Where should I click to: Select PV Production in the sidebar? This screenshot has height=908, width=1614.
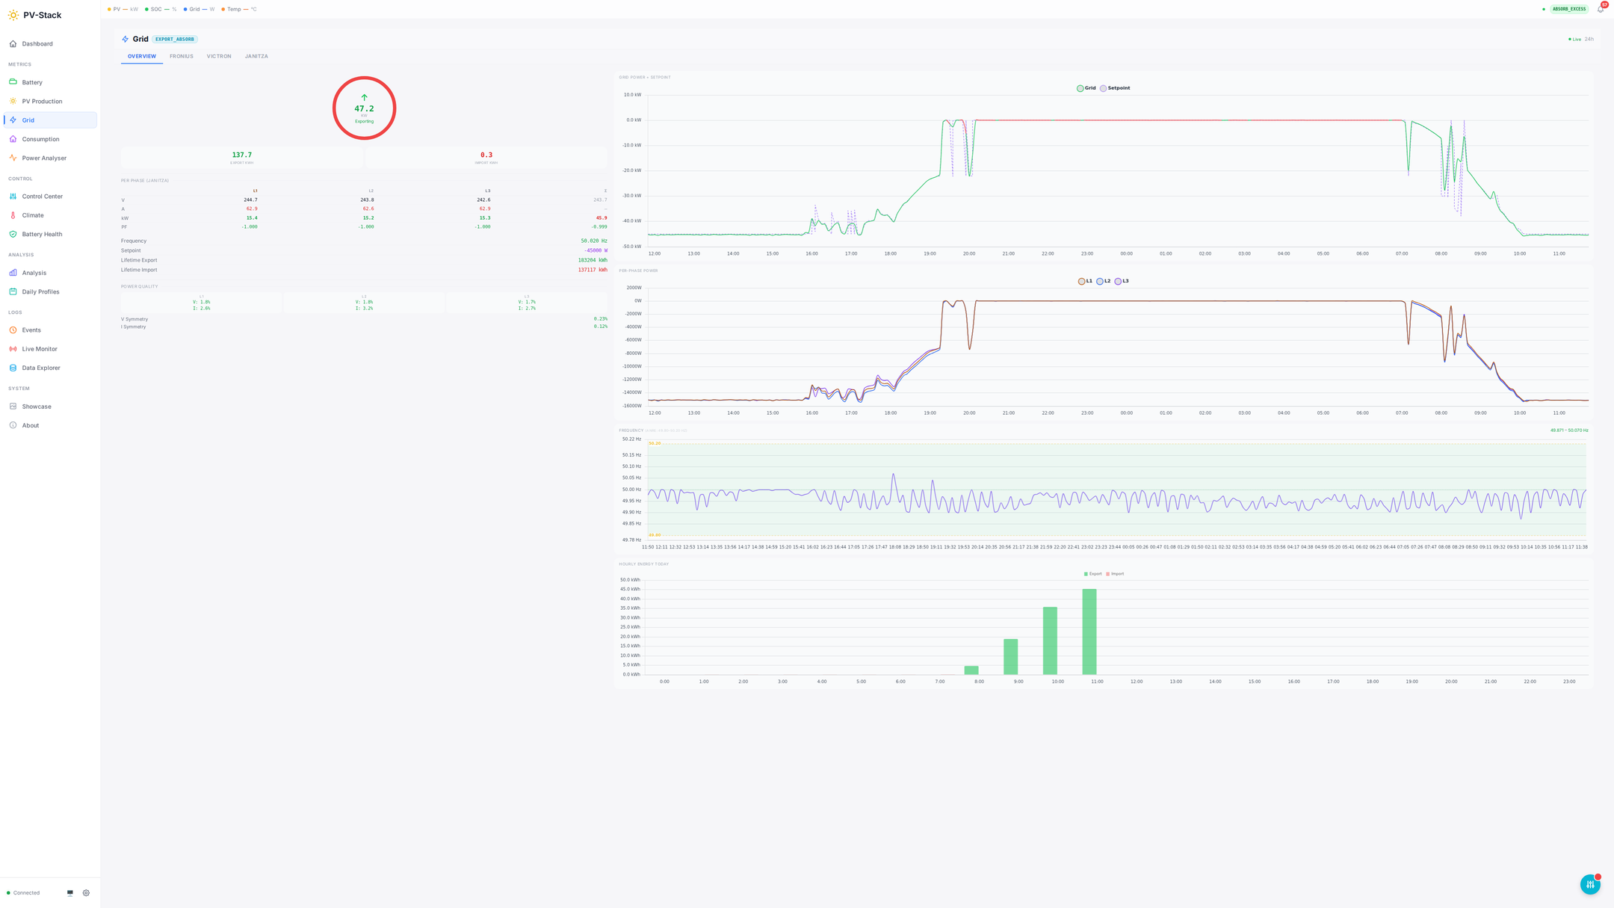[41, 101]
